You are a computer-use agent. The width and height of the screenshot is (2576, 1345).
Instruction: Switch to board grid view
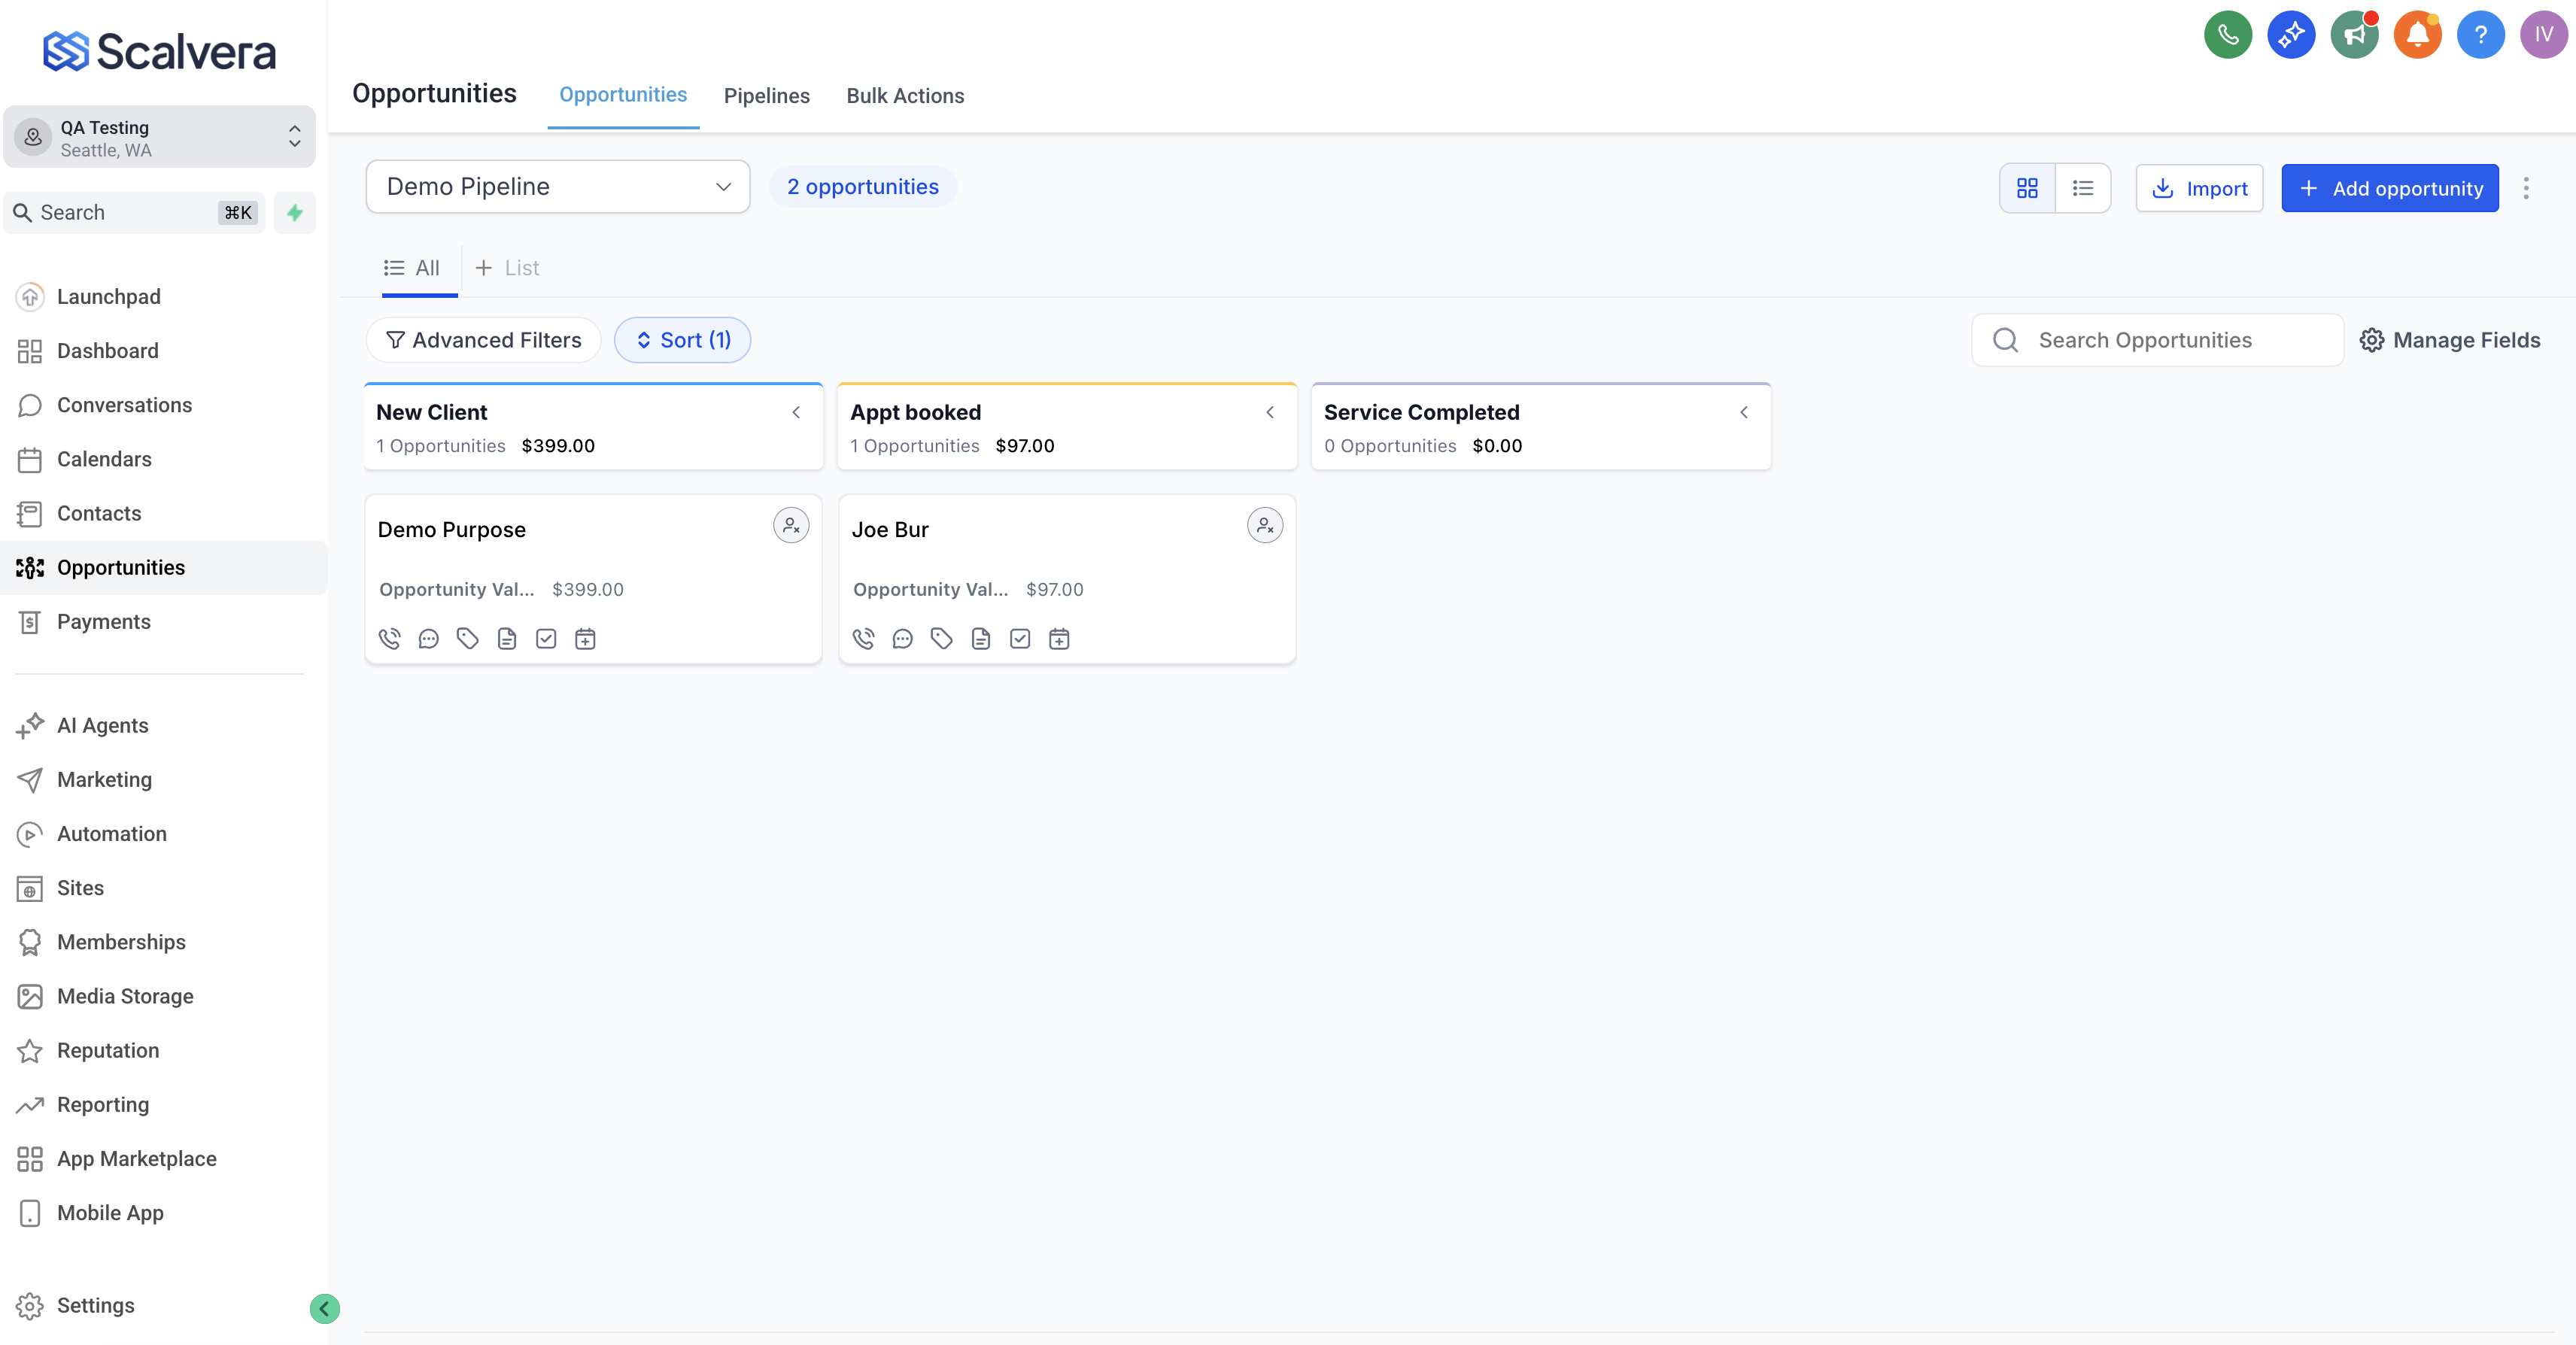pos(2027,188)
